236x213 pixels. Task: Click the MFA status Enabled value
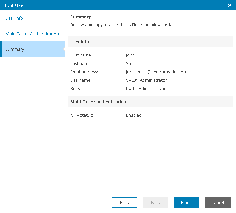[x=134, y=115]
